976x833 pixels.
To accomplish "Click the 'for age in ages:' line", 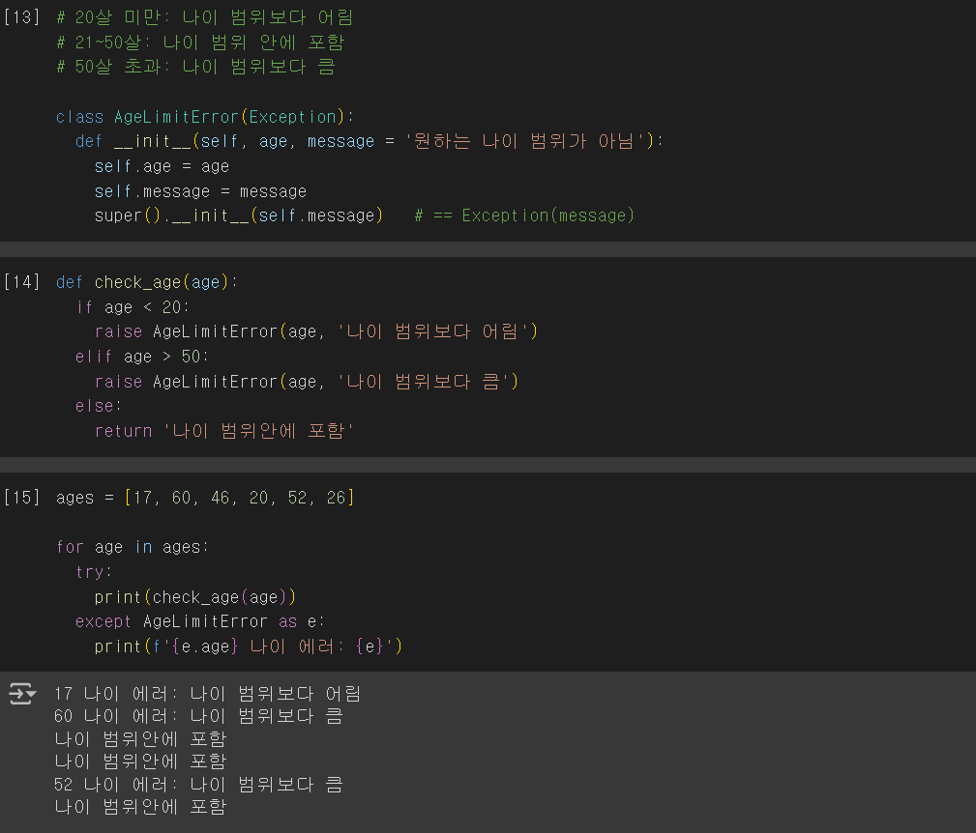I will [x=133, y=547].
